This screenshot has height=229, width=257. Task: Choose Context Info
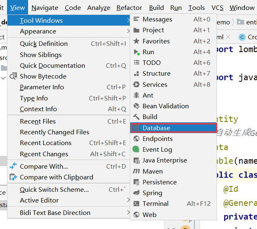pos(69,109)
